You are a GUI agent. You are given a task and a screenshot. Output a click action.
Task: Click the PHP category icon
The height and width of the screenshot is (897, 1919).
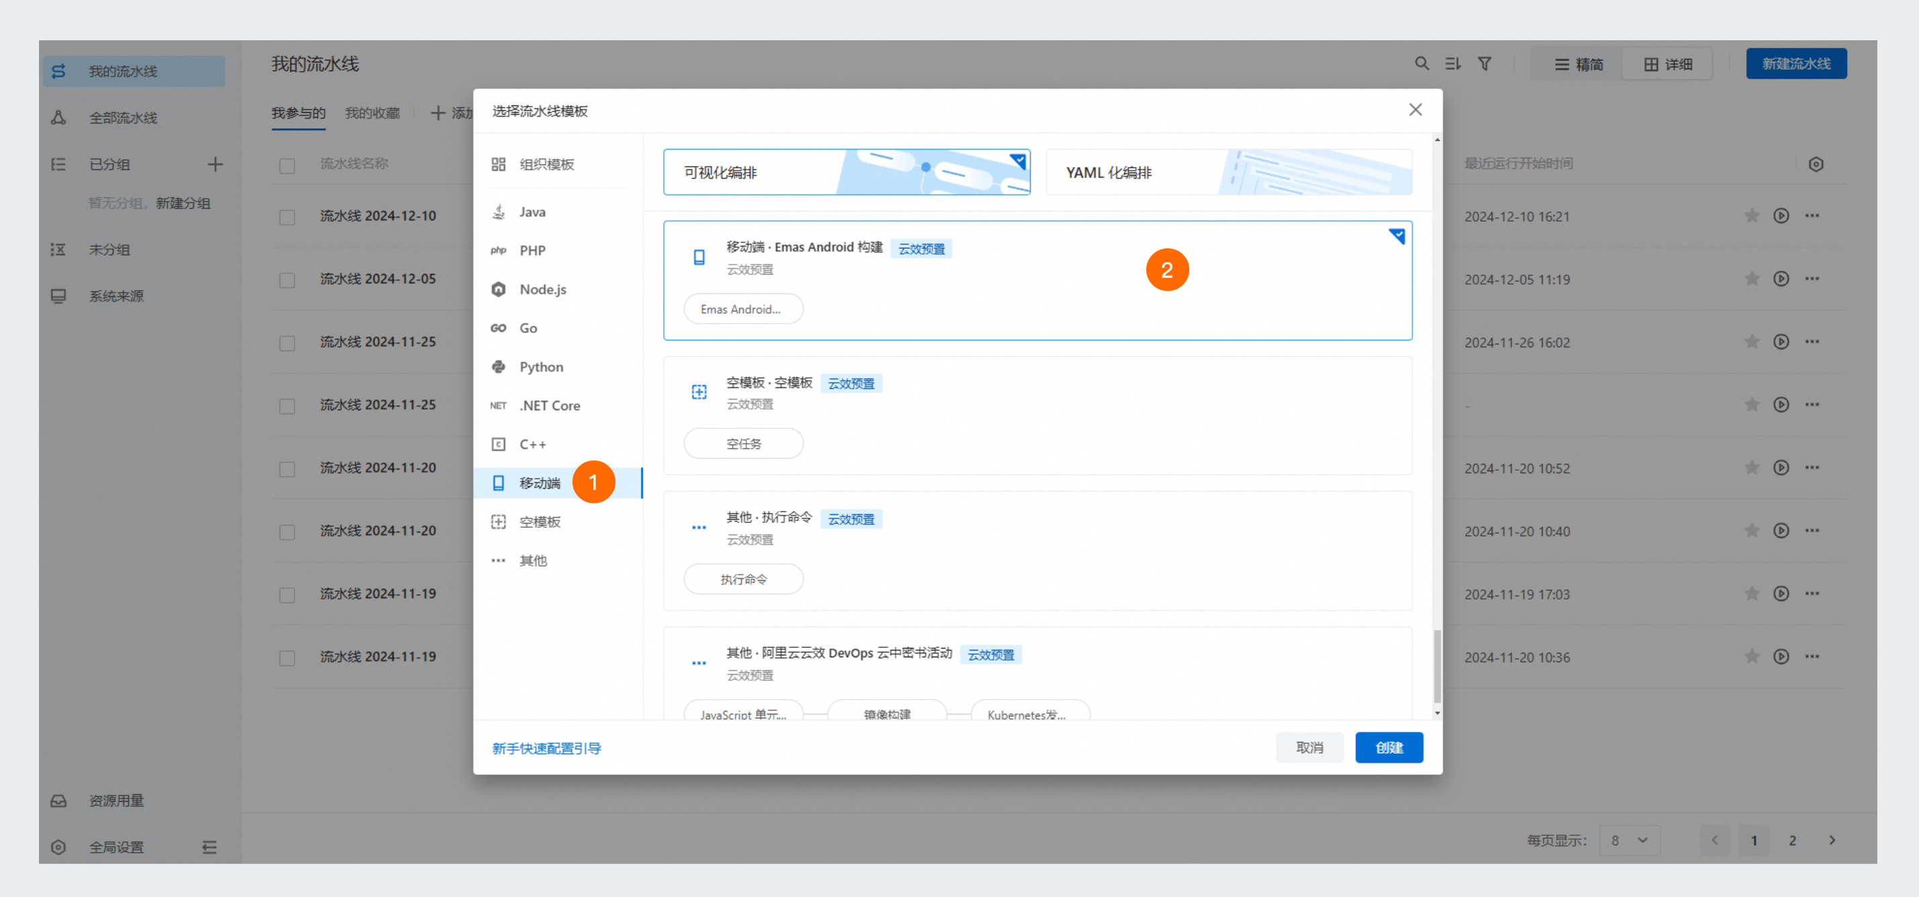[x=499, y=250]
